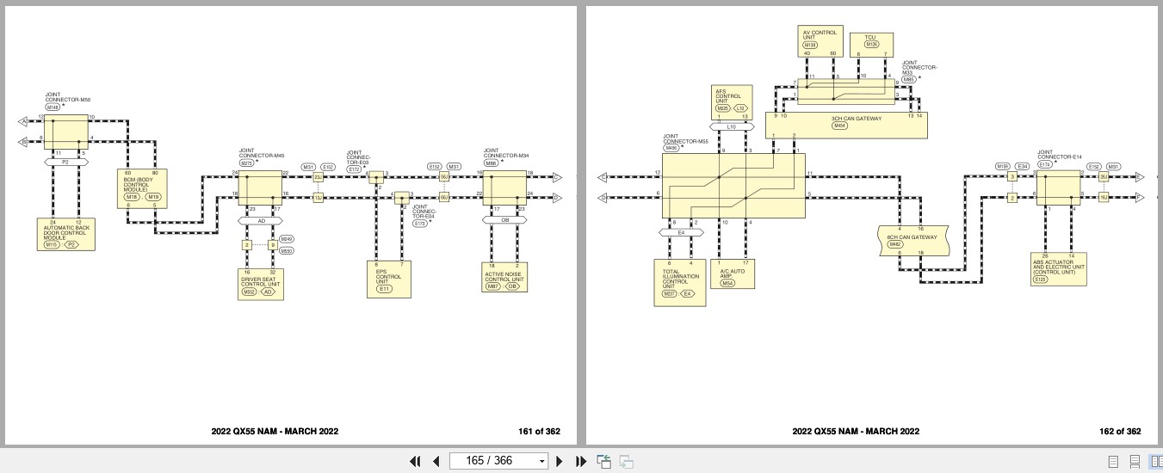
Task: Select the '162 of 362' page label
Action: (x=1120, y=432)
